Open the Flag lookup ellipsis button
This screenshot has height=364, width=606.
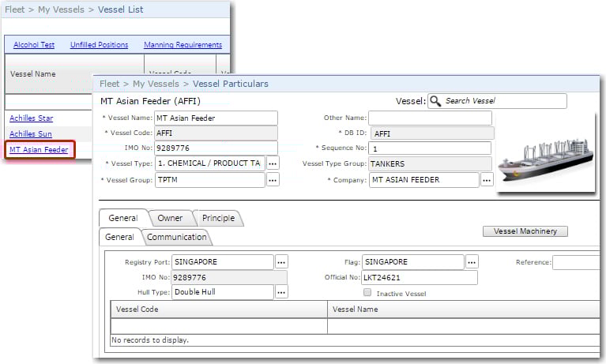[472, 261]
